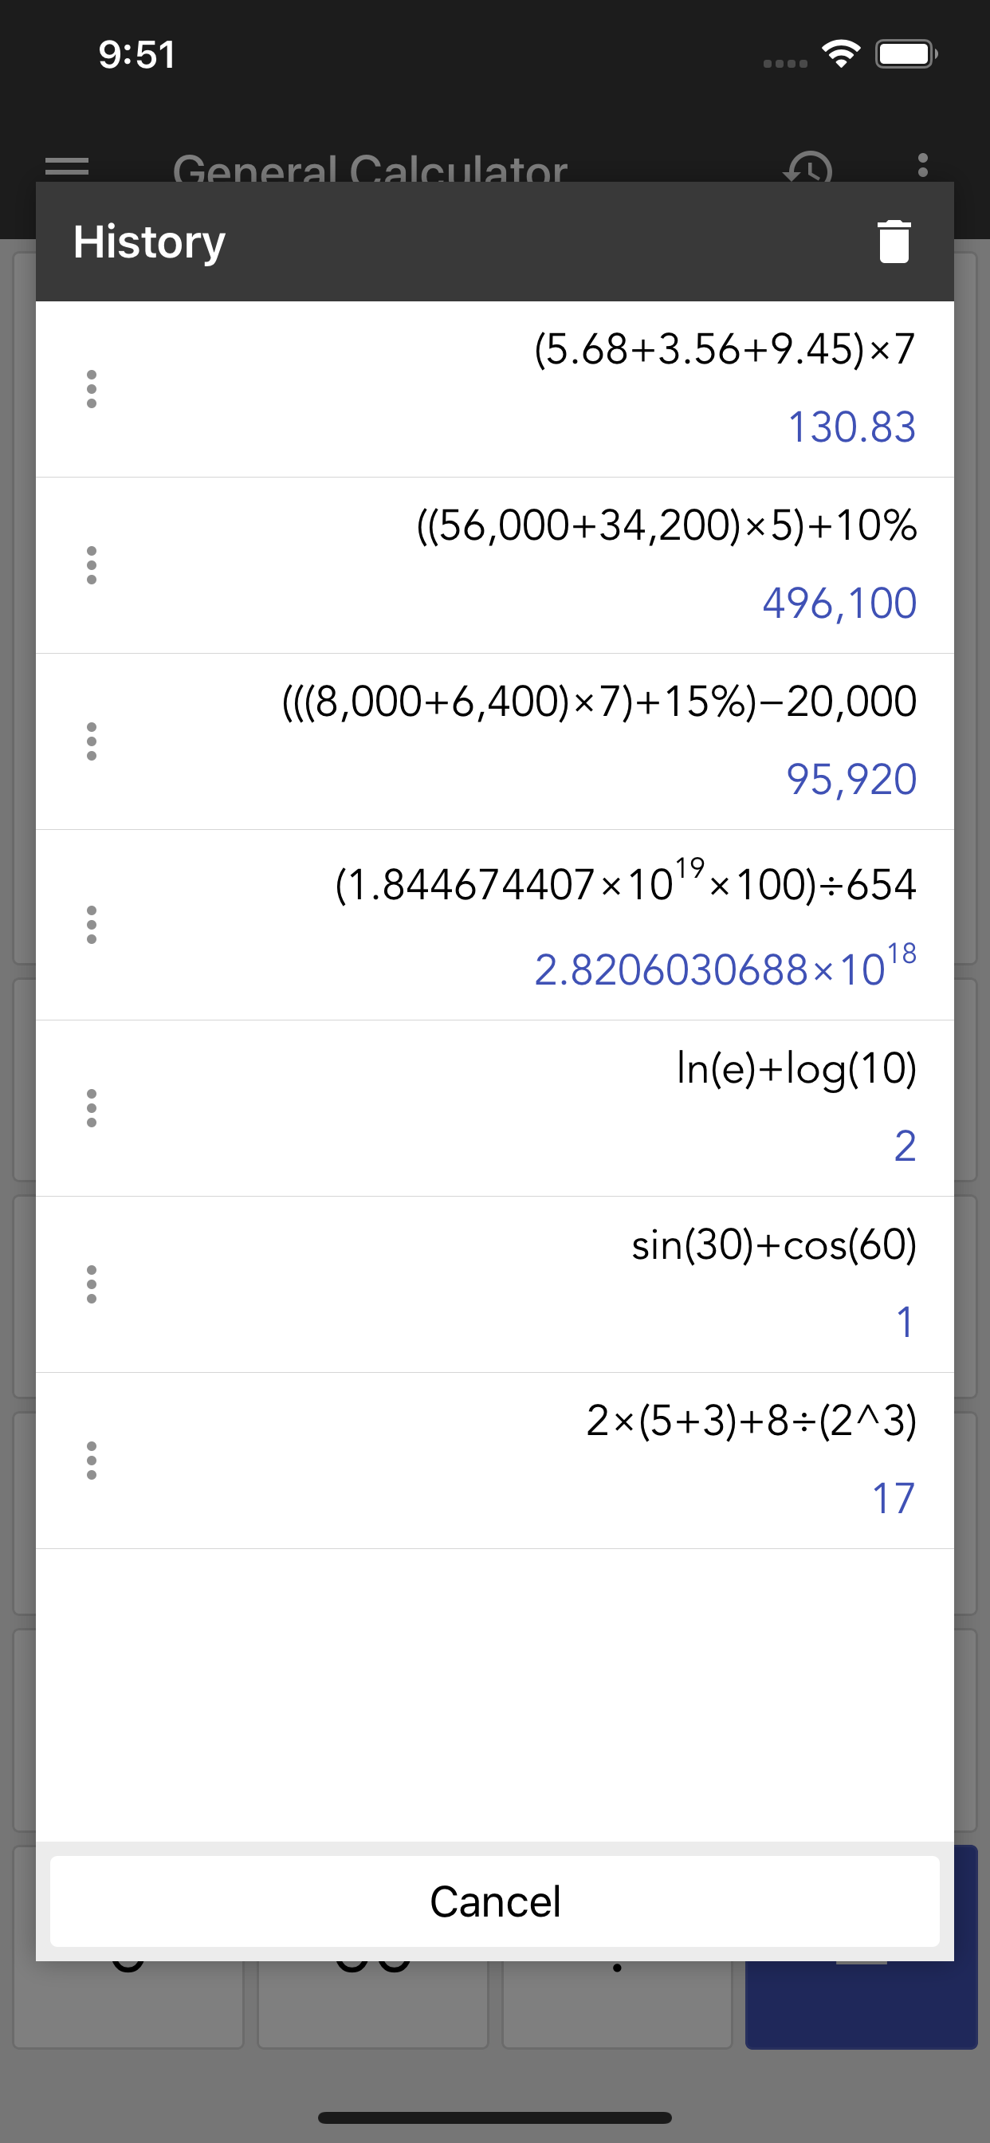Pick the 496,100 result value
990x2143 pixels.
(839, 604)
